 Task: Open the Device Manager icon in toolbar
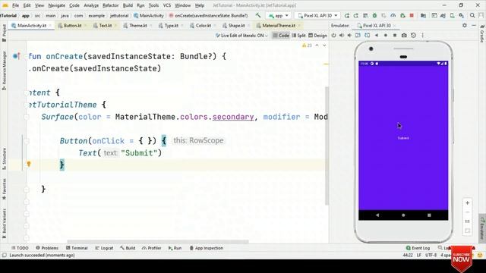click(x=453, y=15)
